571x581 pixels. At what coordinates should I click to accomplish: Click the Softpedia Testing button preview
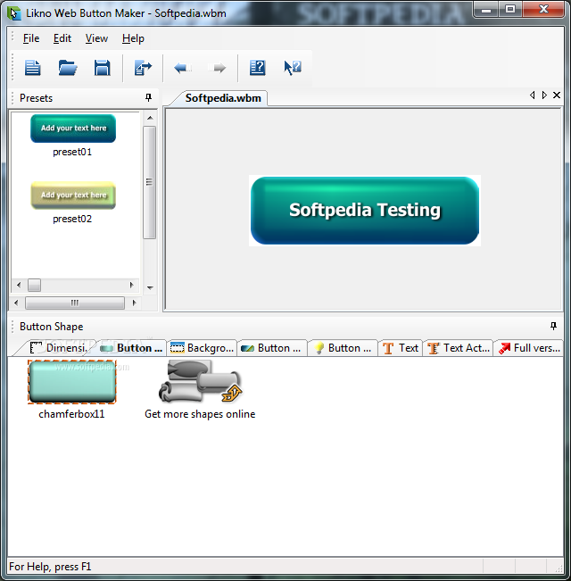[x=365, y=211]
